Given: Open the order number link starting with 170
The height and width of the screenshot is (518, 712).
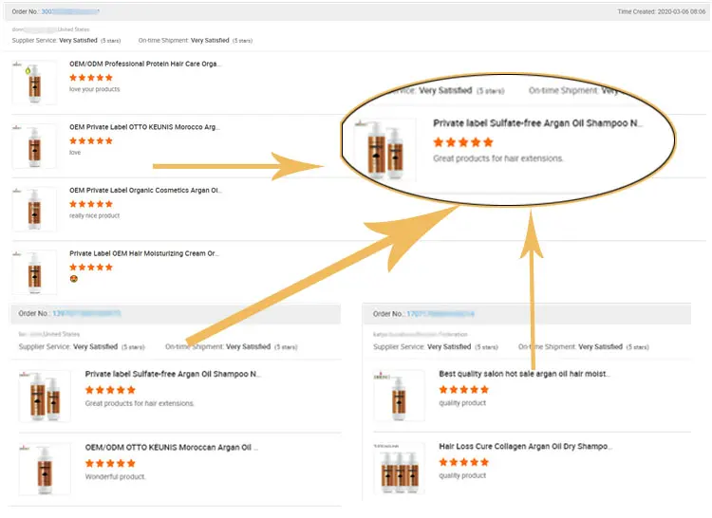Looking at the screenshot, I should pos(440,314).
